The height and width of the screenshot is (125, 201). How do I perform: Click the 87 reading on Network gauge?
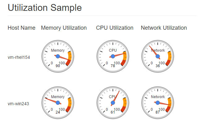(157, 112)
